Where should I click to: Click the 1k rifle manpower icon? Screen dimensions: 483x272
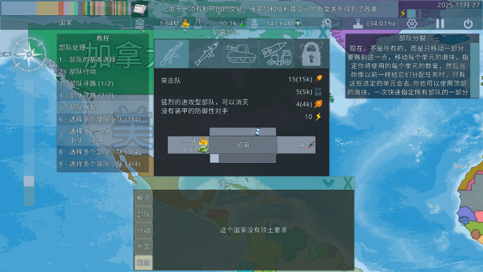[x=311, y=145]
